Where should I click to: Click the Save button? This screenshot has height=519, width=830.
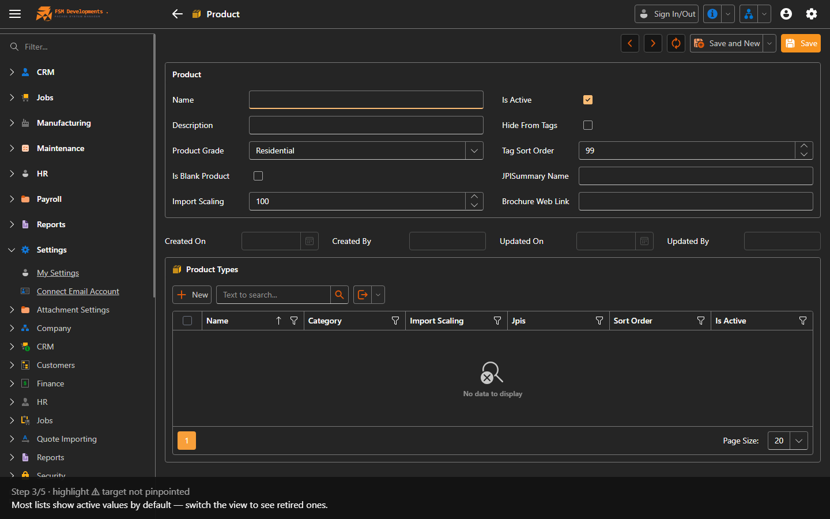[801, 43]
